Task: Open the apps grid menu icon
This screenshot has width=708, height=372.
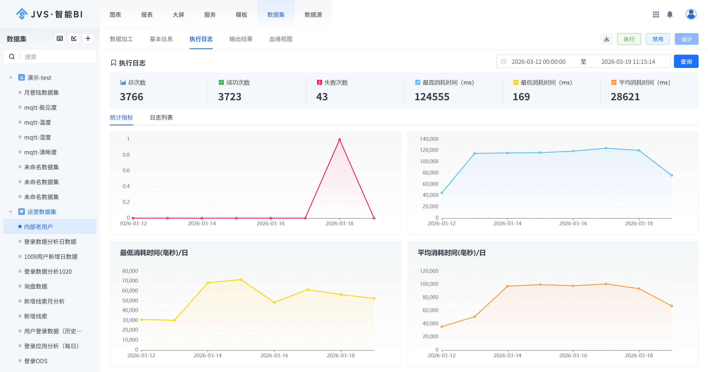Action: tap(656, 14)
